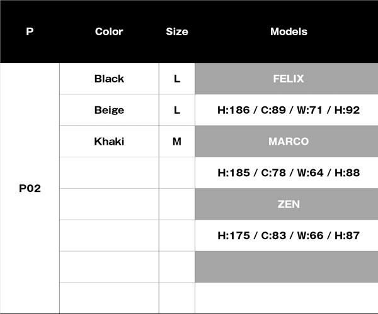Select the Khaki color cell
Screen dimensions: 378x314
[x=109, y=142]
